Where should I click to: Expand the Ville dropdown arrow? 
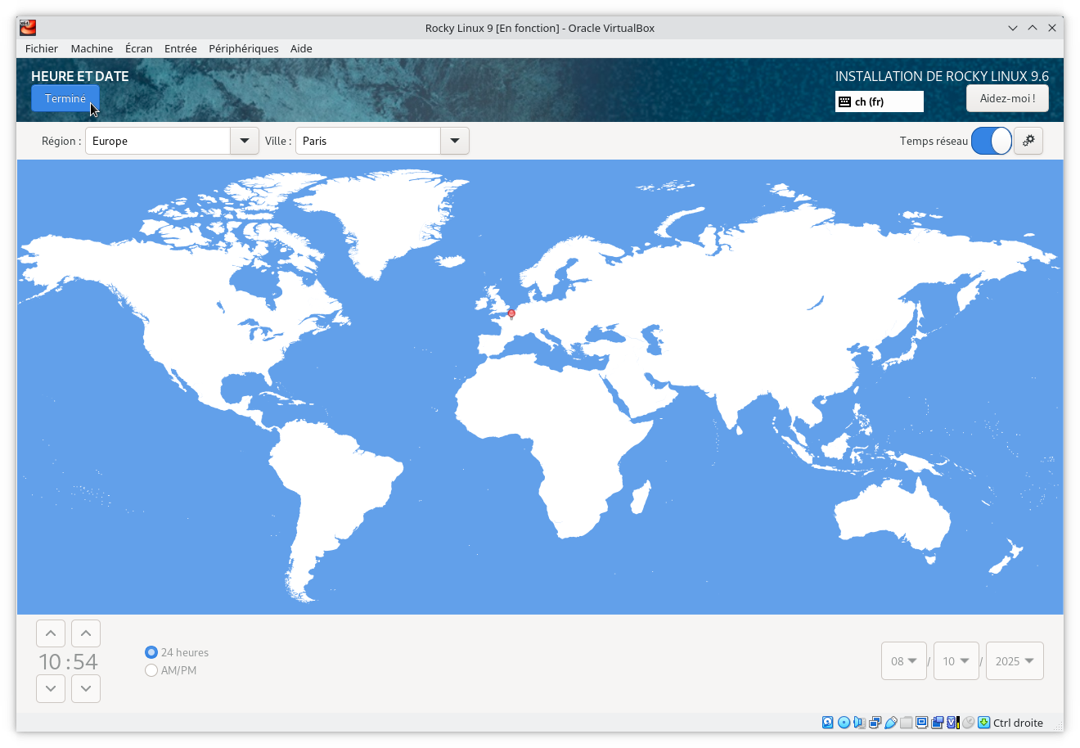click(x=454, y=141)
